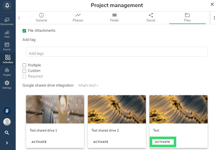
Task: Activate Test shared drive 2
Action: click(x=101, y=142)
